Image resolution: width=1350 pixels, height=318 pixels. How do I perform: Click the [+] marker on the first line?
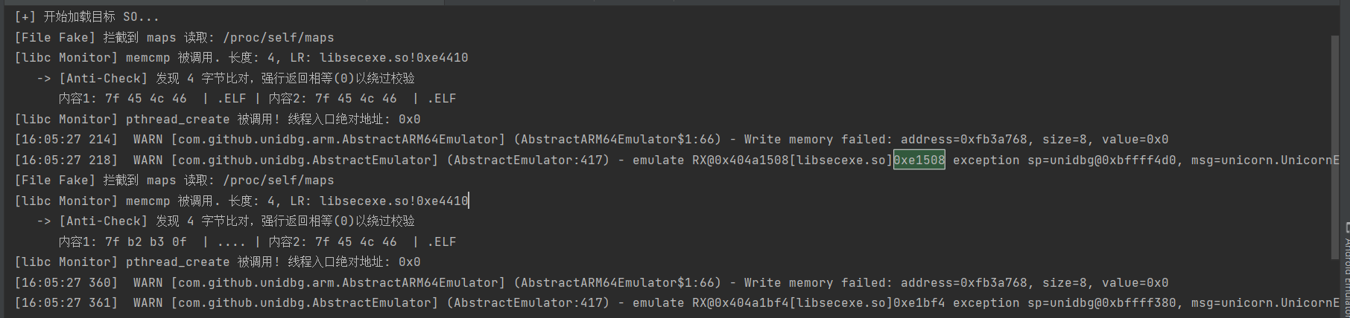point(25,17)
